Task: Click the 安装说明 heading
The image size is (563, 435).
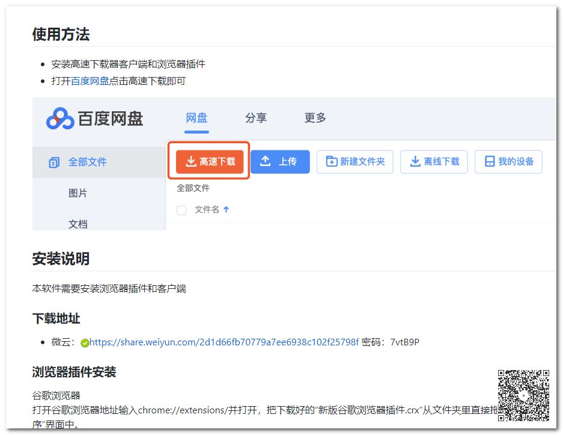Action: [61, 259]
